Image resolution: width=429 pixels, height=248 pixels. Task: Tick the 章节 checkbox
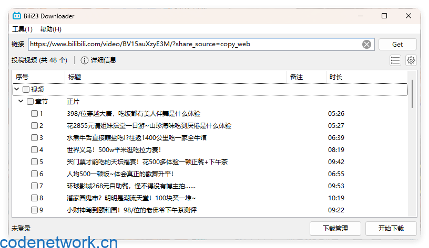click(x=30, y=102)
